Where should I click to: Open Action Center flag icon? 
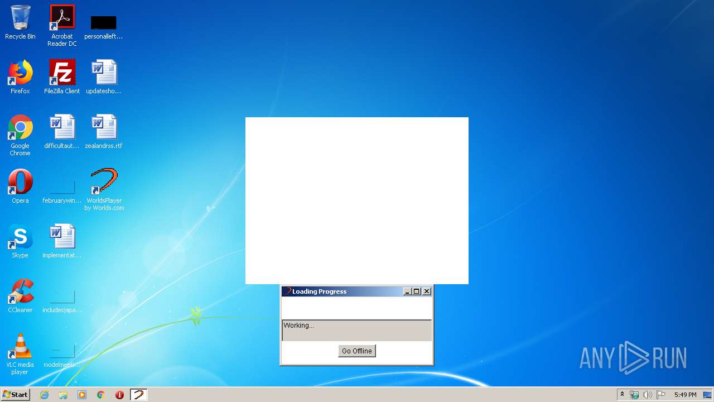pos(660,395)
